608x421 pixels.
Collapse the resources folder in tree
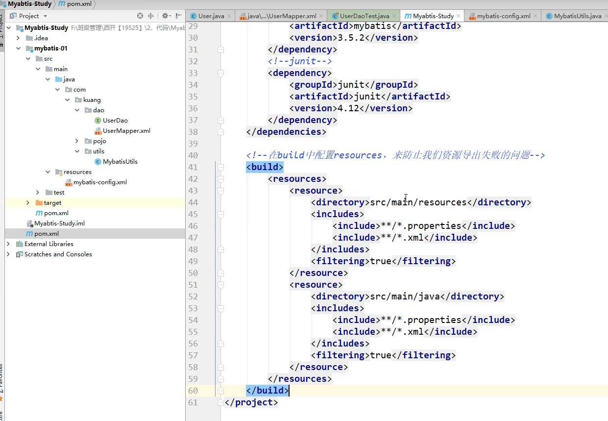click(x=48, y=172)
